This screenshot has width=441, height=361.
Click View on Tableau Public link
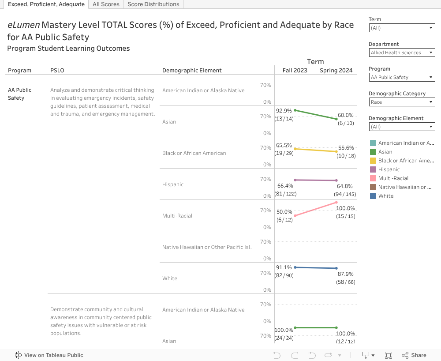53,355
